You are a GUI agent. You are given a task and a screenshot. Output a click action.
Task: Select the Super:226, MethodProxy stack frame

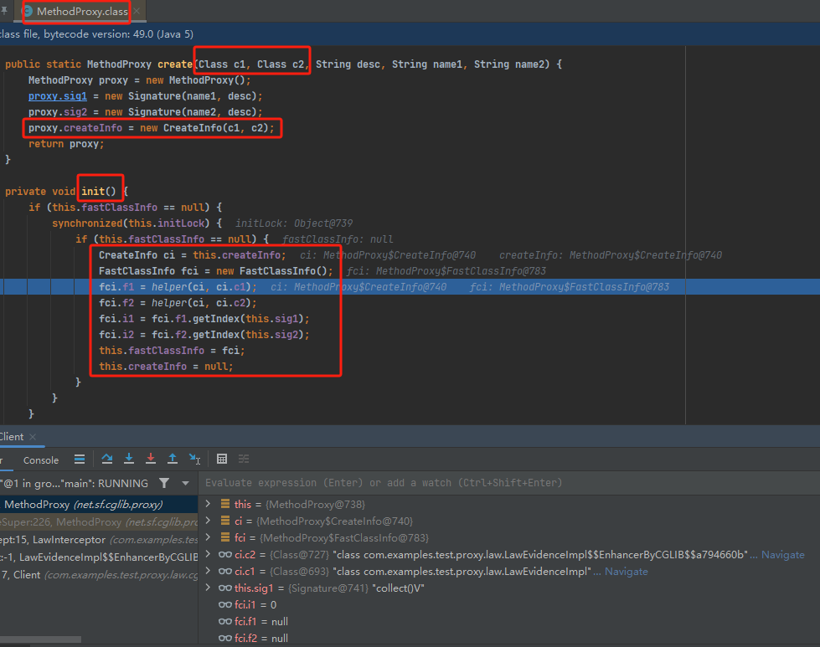[99, 522]
